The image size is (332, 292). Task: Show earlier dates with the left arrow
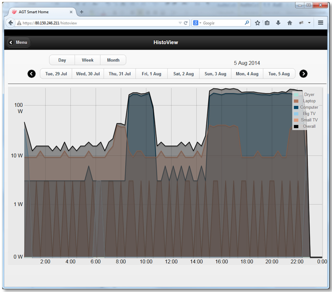click(31, 74)
